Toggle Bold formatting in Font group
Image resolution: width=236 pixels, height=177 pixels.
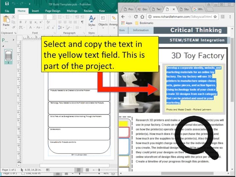pos(20,22)
